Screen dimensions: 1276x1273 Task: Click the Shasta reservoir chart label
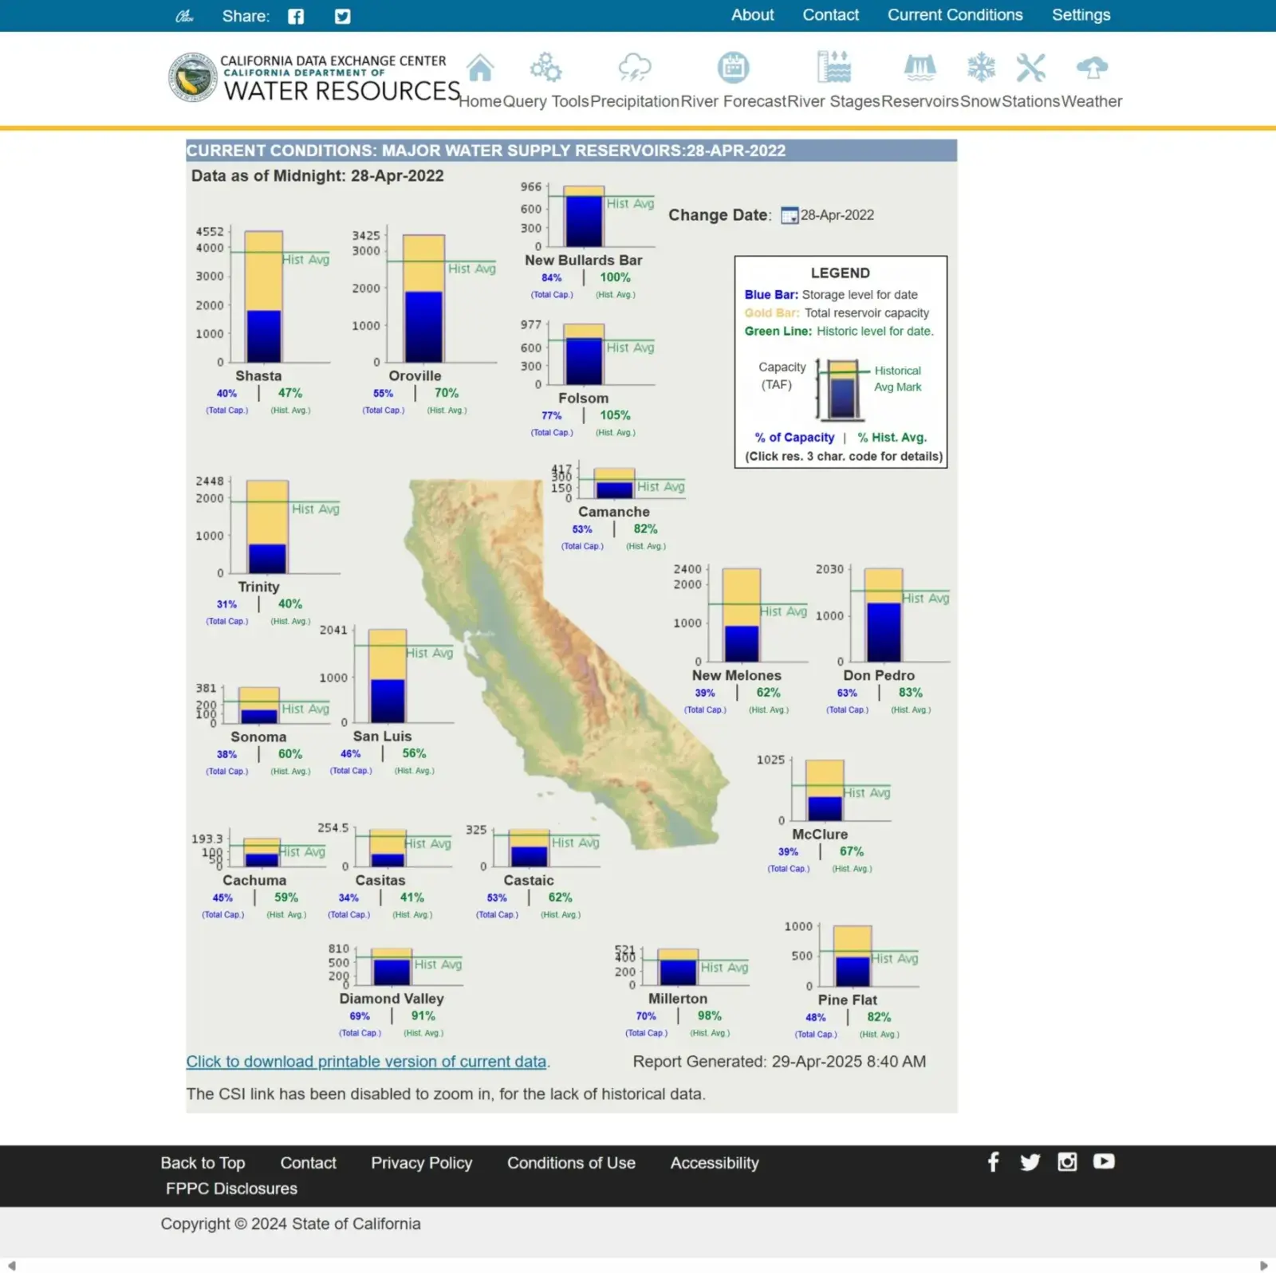click(258, 375)
